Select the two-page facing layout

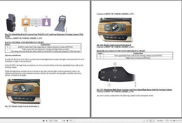150,121
